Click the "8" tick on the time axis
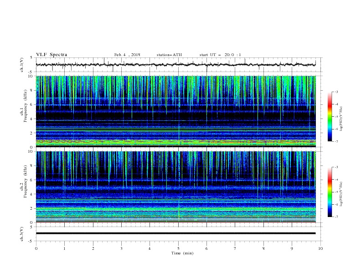This screenshot has width=361, height=279. [x=263, y=248]
